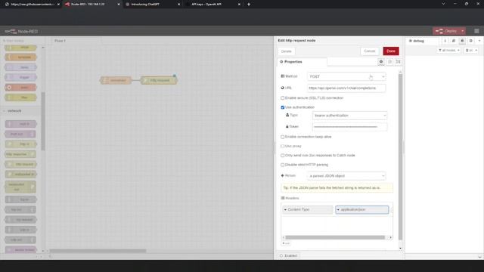Select the filter node in palette
484x272 pixels.
20,97
